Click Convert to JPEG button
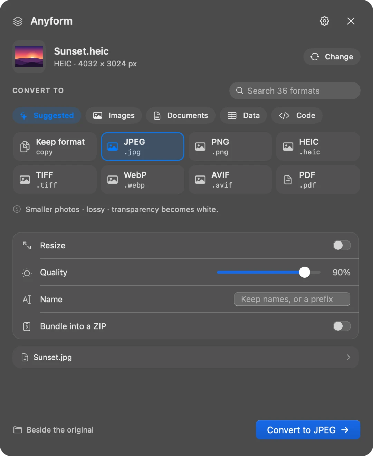This screenshot has height=456, width=373. 308,430
